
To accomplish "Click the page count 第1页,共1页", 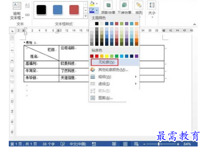I will (24, 144).
